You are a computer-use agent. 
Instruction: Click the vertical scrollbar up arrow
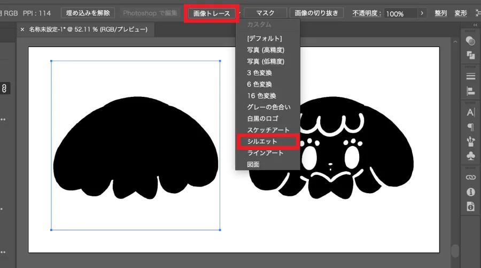pyautogui.click(x=455, y=42)
